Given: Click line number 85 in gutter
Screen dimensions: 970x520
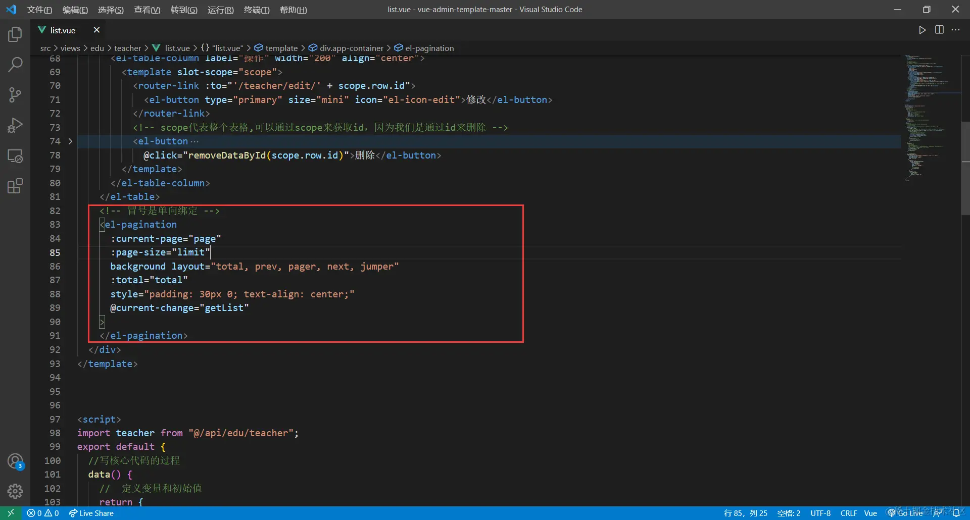Looking at the screenshot, I should [55, 252].
